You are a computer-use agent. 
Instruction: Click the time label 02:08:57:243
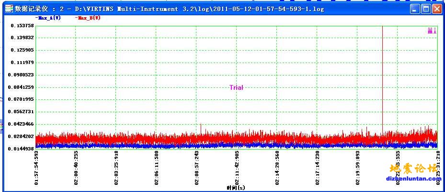point(197,167)
